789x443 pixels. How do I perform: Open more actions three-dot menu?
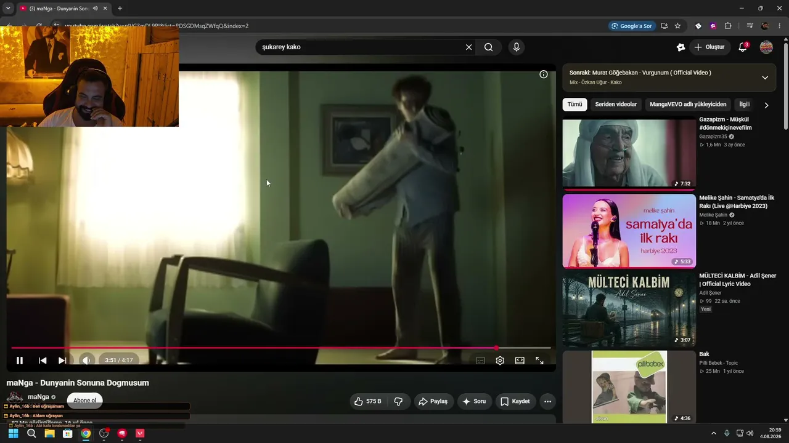pyautogui.click(x=547, y=402)
